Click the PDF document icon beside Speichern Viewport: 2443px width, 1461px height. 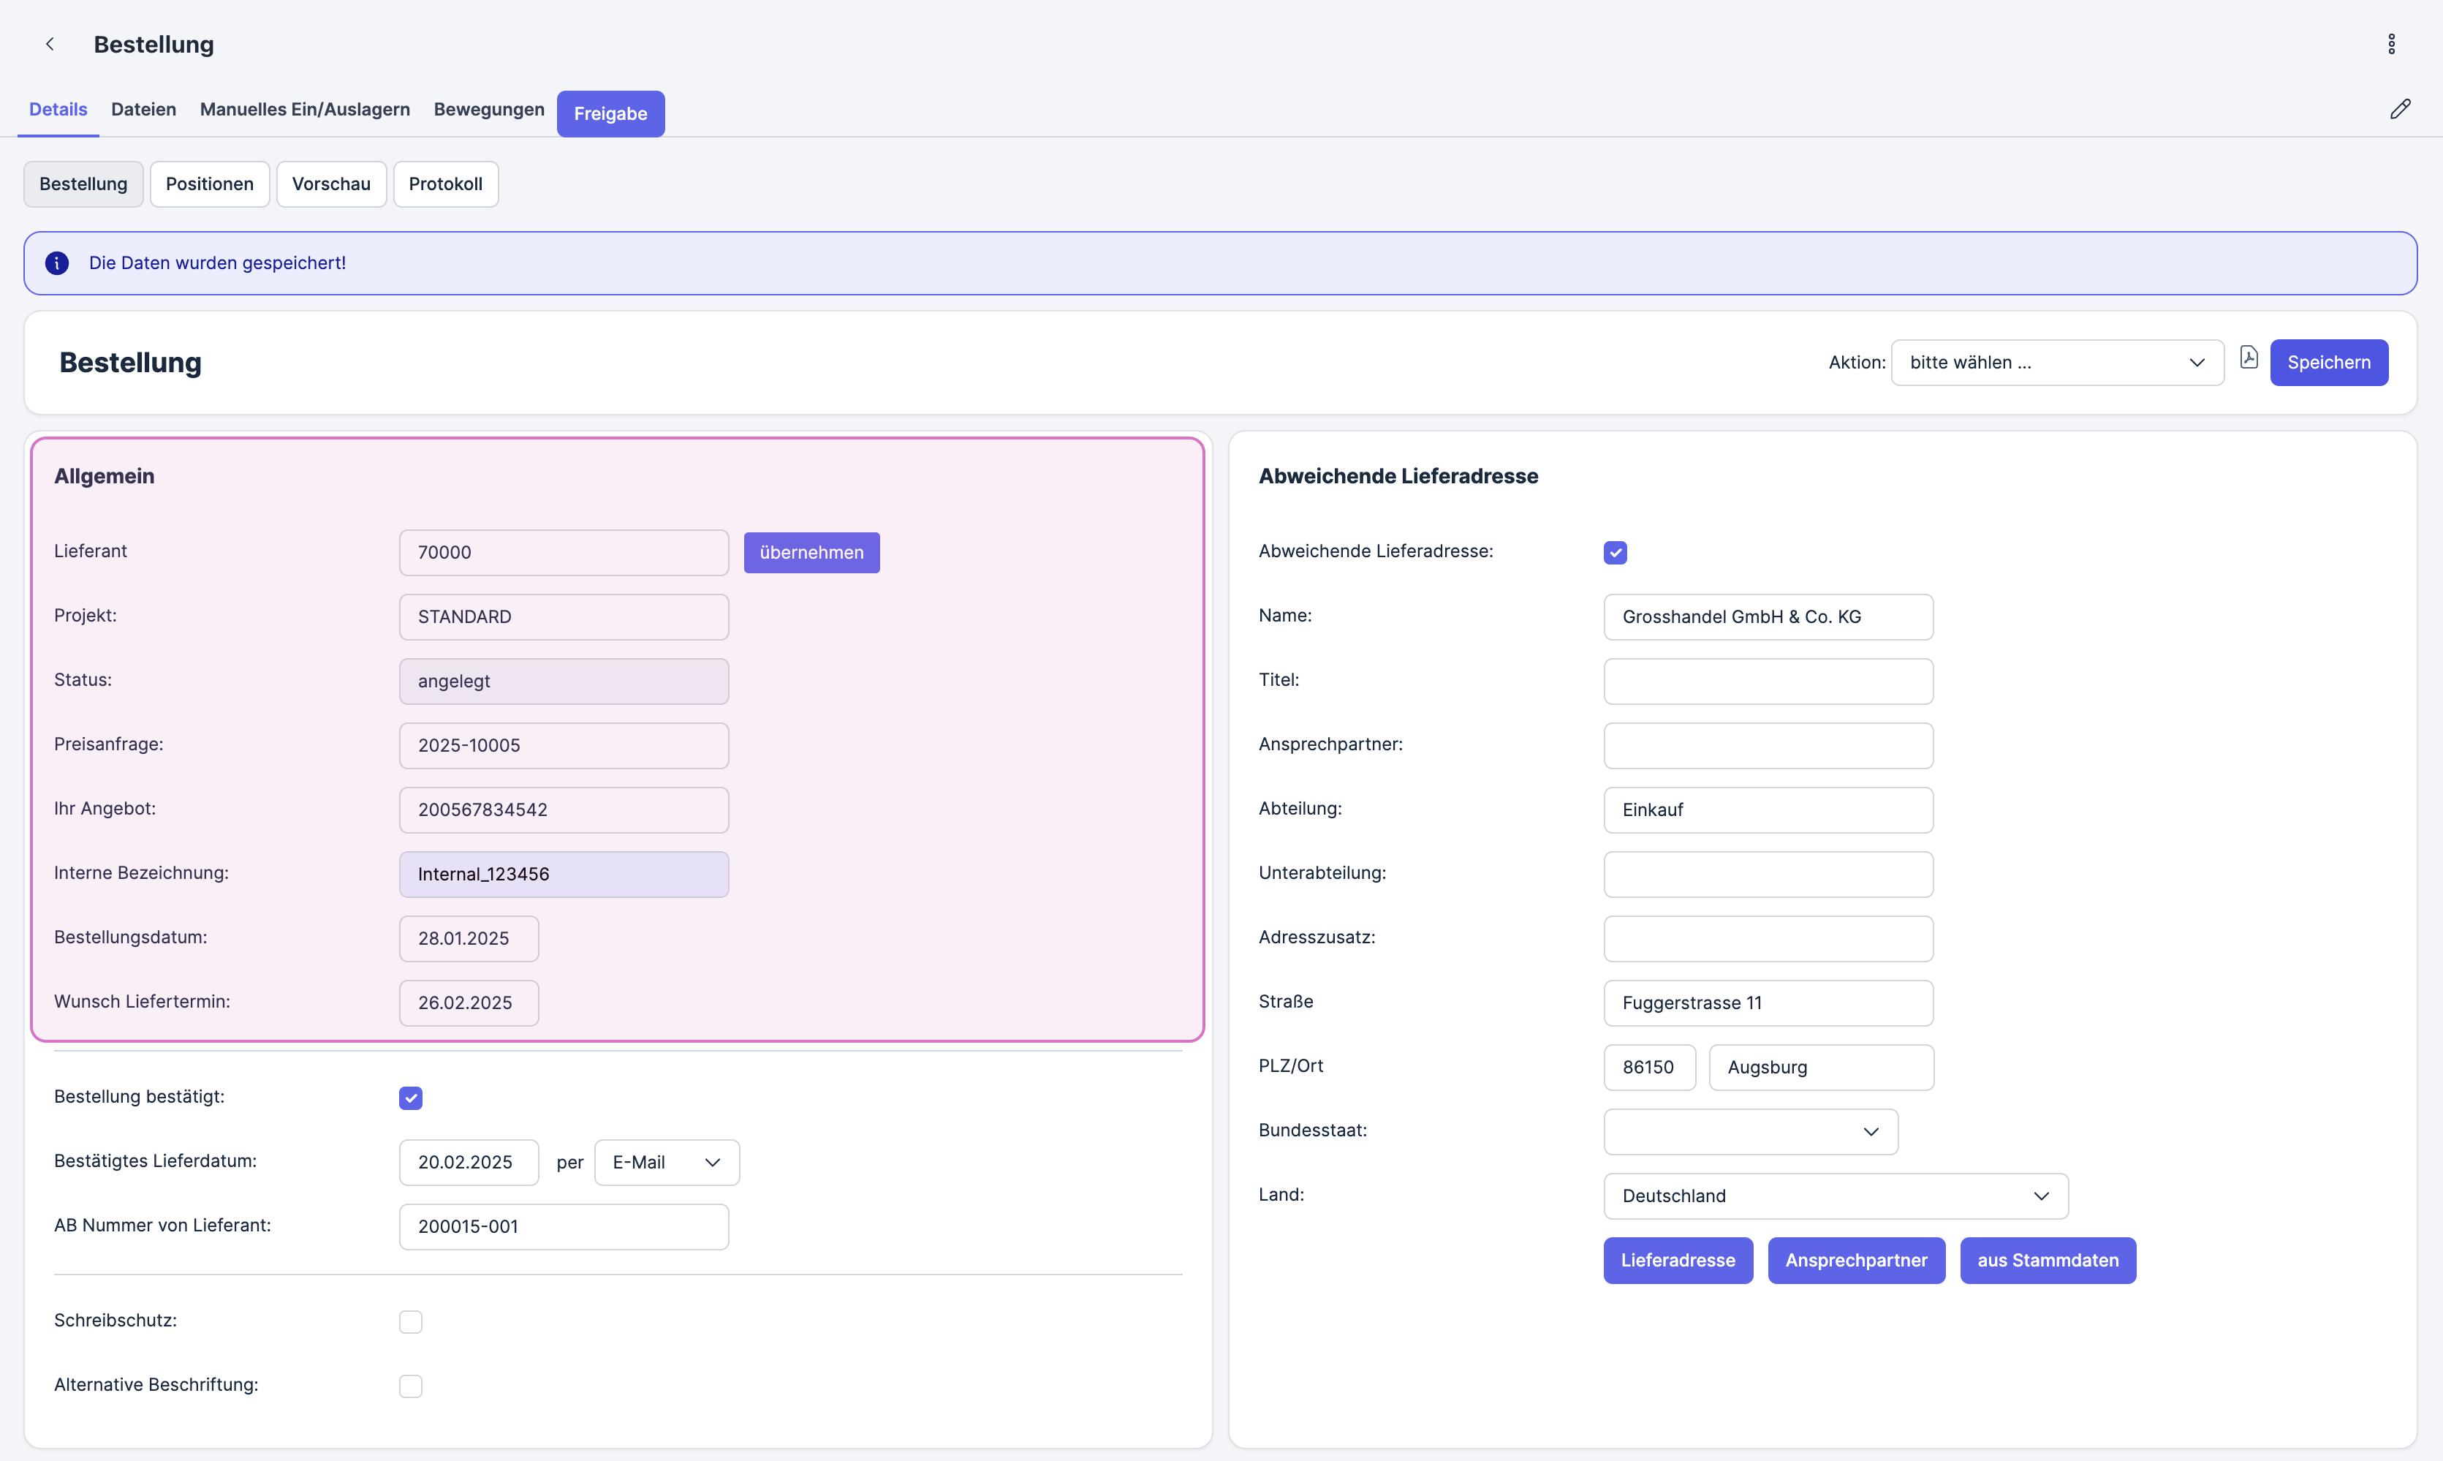coord(2249,358)
